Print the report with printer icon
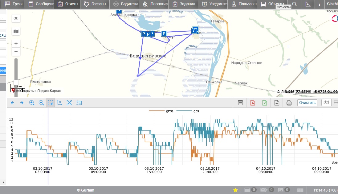 [x=289, y=103]
